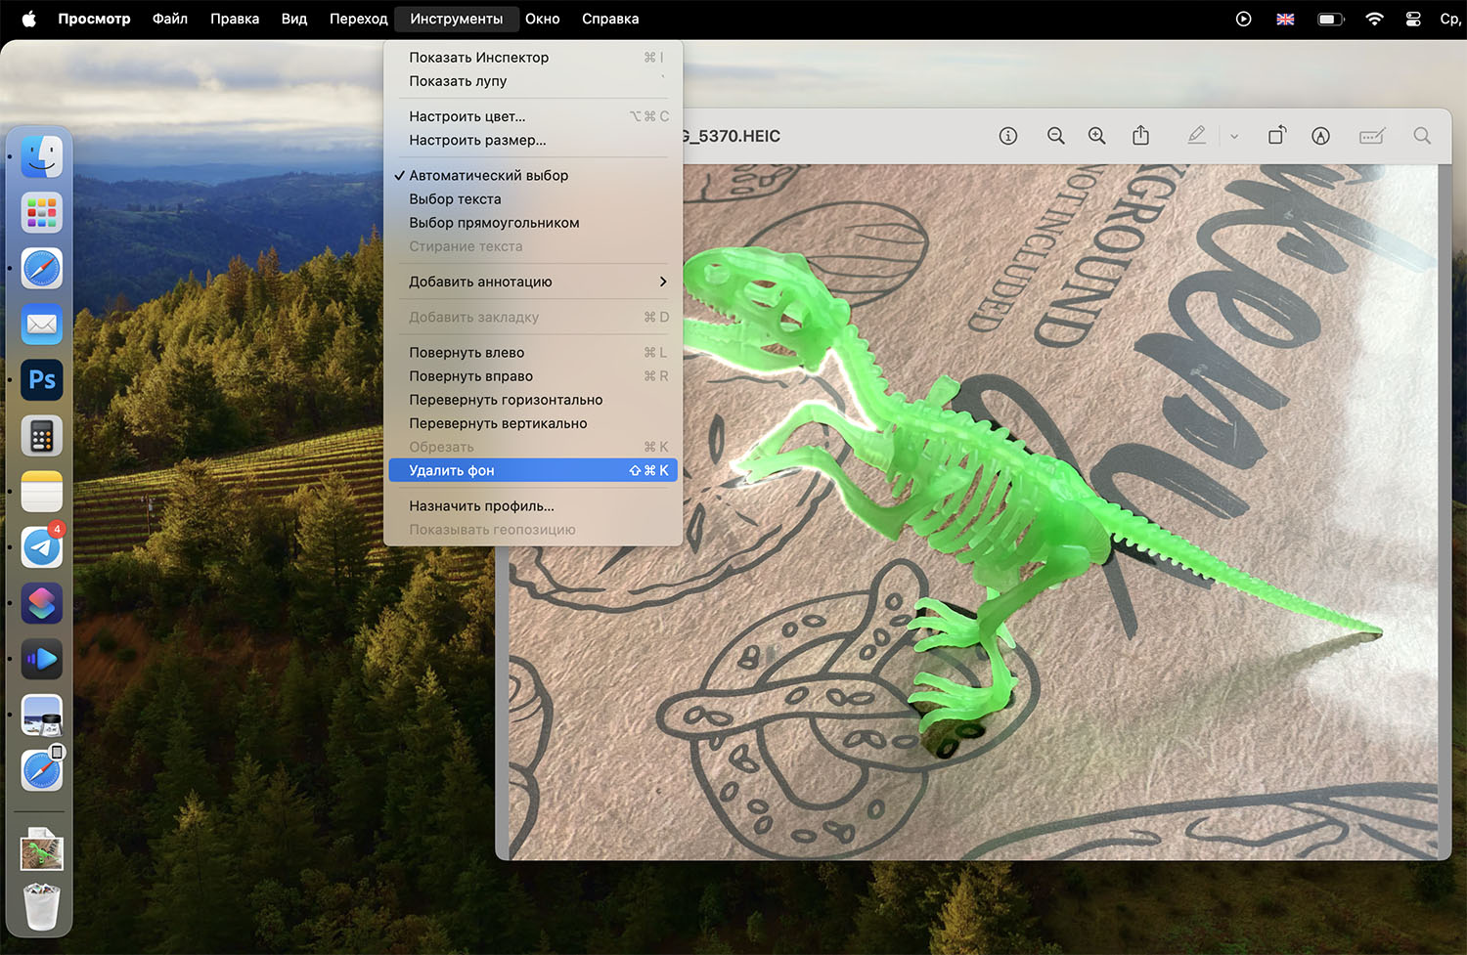Click Настроить размер… menu entry
This screenshot has width=1467, height=955.
coord(477,141)
